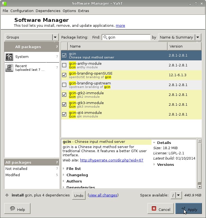Click the Help button
206x218 pixels.
(17, 208)
